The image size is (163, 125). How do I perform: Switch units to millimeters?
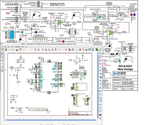[x=2, y=60]
